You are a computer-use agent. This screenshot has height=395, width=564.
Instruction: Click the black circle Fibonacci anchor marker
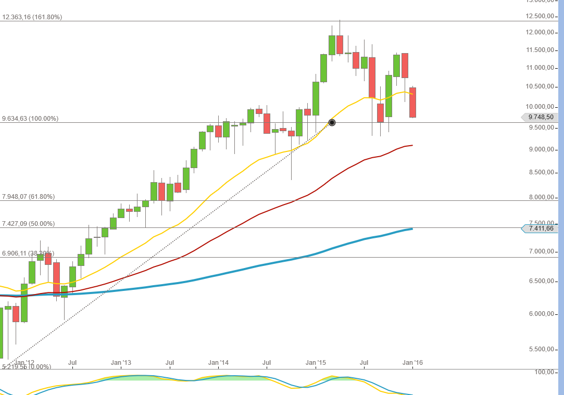coord(332,123)
